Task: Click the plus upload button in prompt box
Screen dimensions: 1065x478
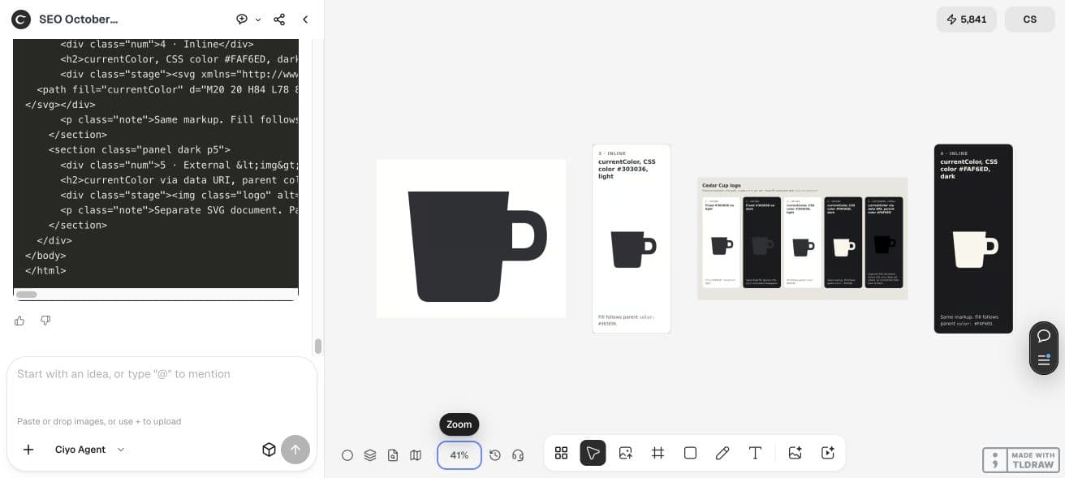Action: [x=28, y=450]
